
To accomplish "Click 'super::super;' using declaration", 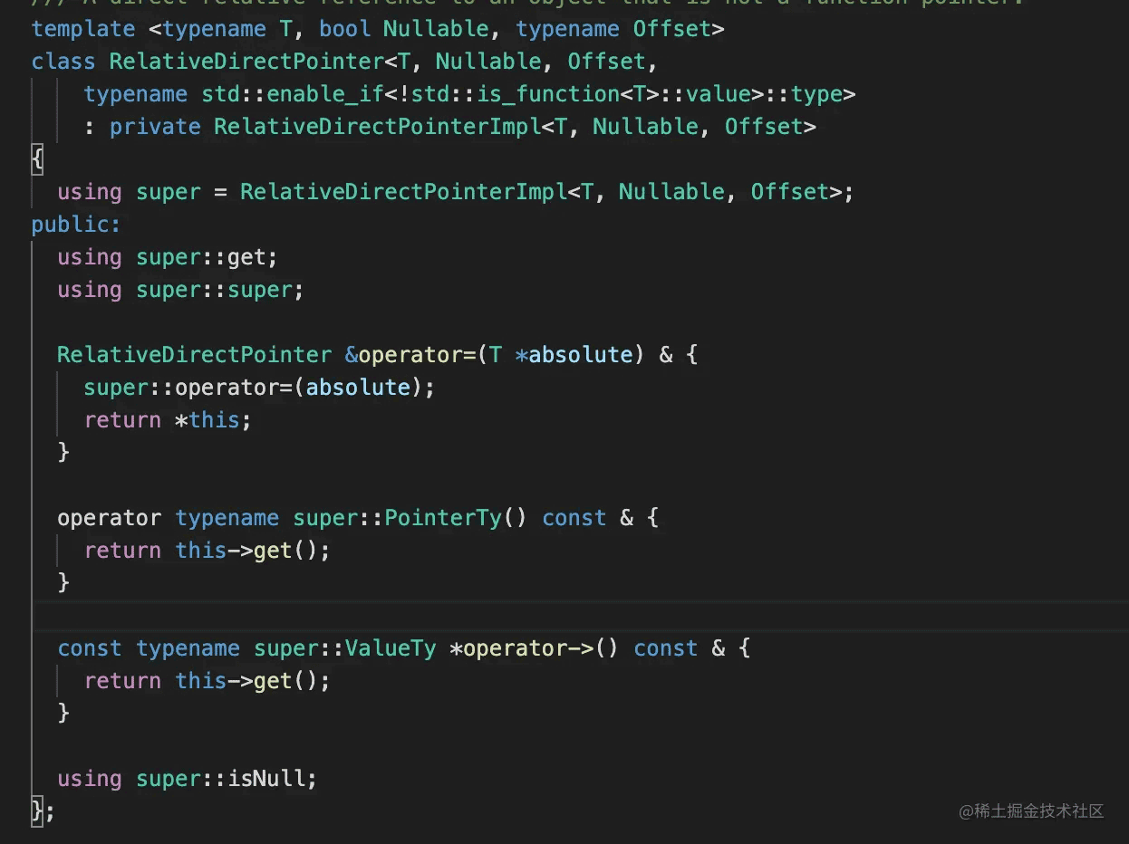I will (x=219, y=290).
